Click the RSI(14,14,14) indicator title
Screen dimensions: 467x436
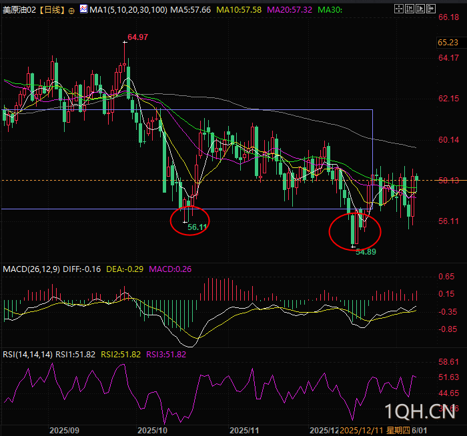[x=28, y=355]
